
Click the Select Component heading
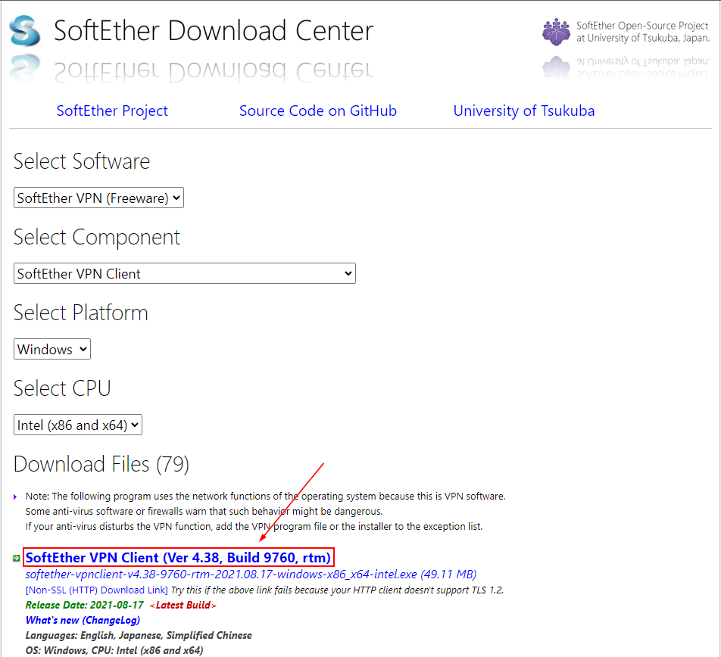click(x=97, y=237)
